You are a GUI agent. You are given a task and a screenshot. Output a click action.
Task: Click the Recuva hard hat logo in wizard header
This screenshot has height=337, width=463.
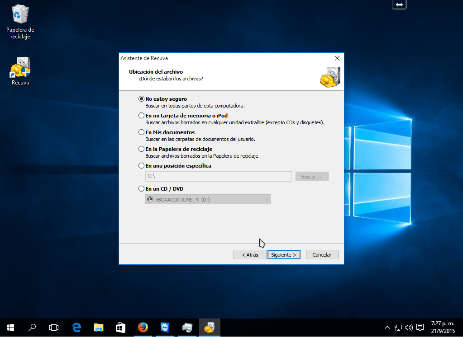330,77
